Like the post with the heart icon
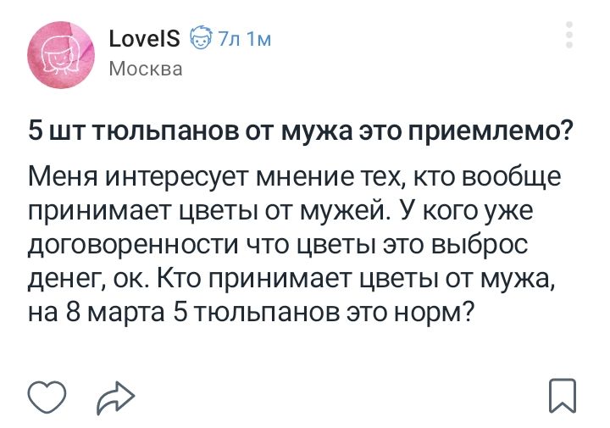This screenshot has width=610, height=428. 47,397
